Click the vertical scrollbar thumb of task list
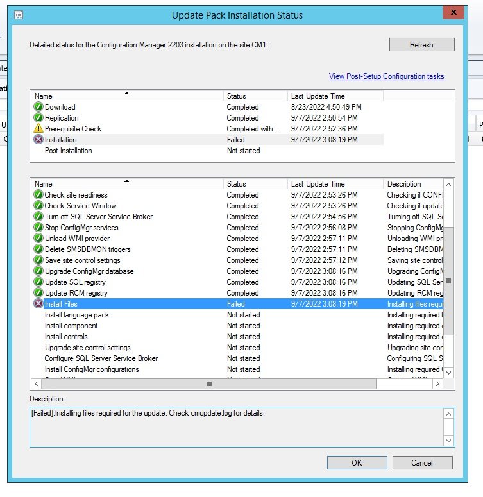This screenshot has height=497, width=483. [x=448, y=281]
